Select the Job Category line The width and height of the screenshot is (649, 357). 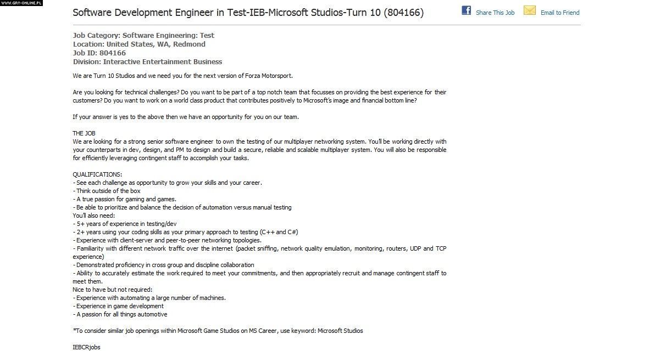143,36
